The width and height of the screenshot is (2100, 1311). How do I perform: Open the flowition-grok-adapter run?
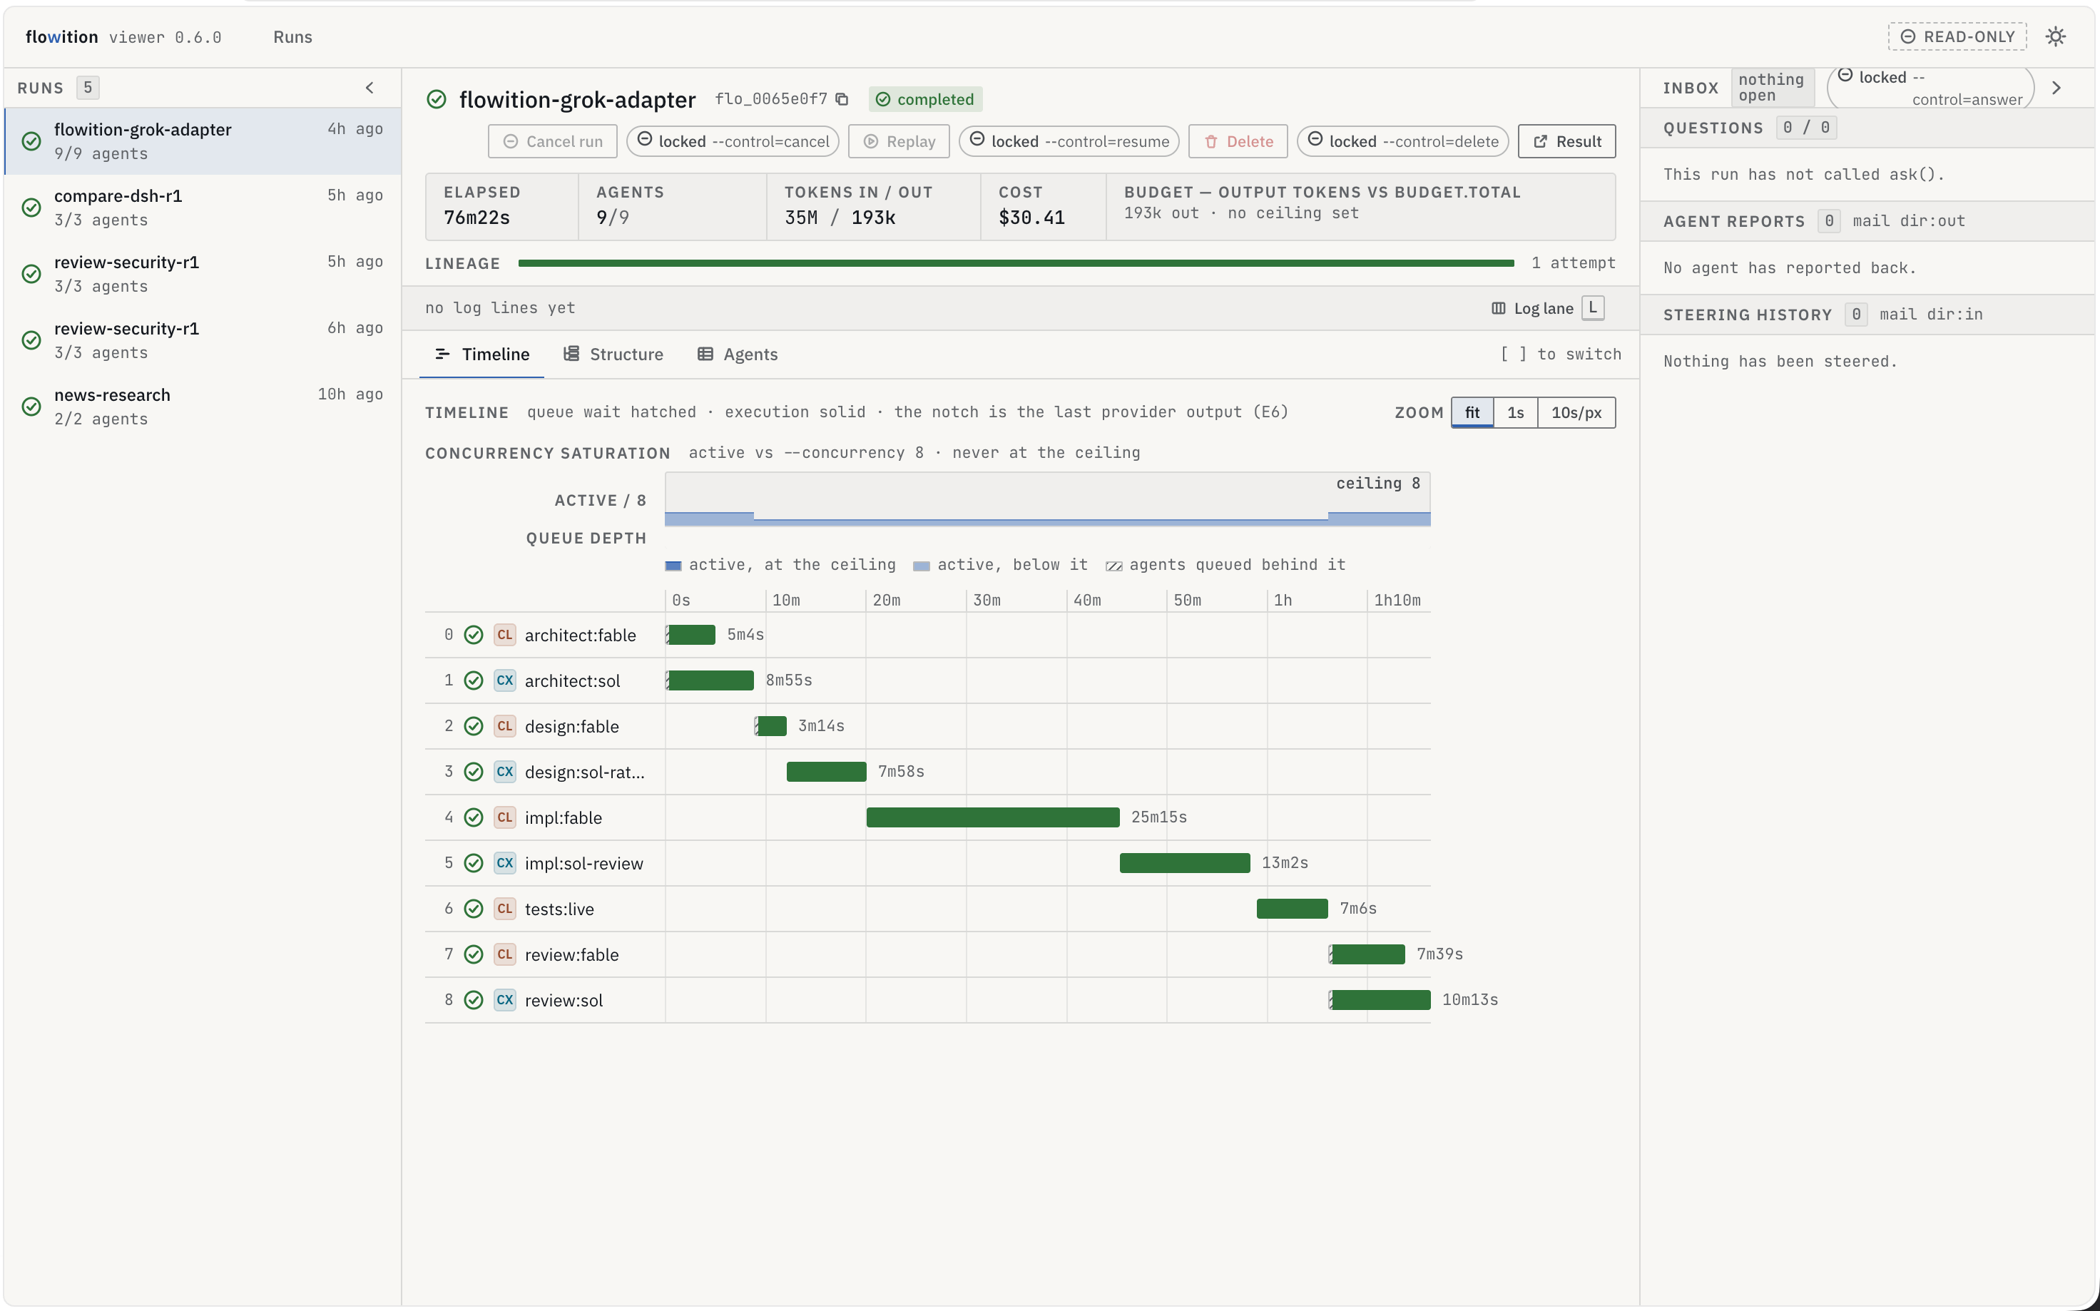tap(203, 141)
